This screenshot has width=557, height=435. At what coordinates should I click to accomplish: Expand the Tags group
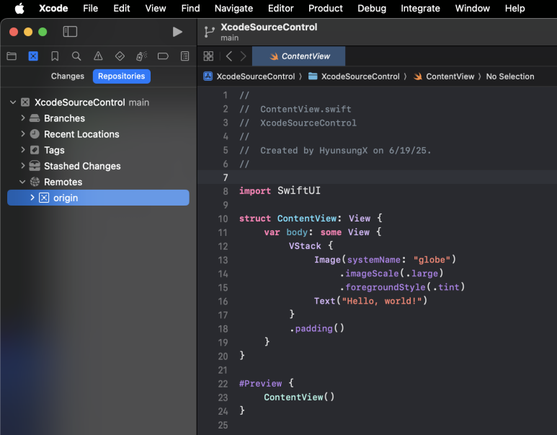click(x=23, y=150)
